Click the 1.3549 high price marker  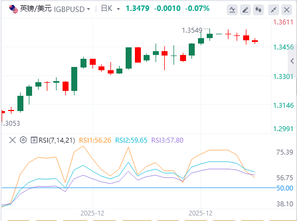192,30
